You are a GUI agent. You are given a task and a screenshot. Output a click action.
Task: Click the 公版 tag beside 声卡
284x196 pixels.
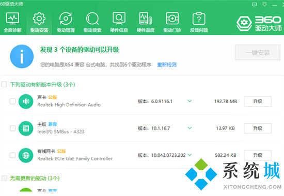53,97
